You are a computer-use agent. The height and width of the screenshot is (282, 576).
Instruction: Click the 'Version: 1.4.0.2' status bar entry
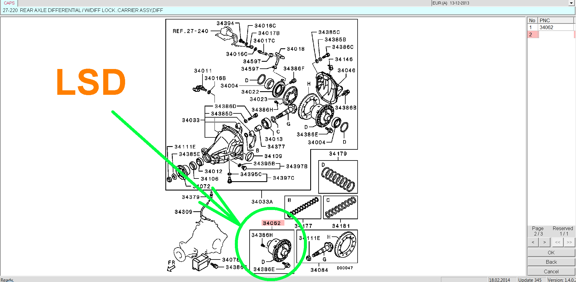(561, 280)
